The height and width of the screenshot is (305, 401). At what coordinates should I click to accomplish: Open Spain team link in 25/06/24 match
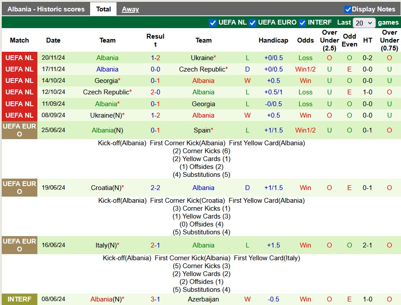(202, 130)
